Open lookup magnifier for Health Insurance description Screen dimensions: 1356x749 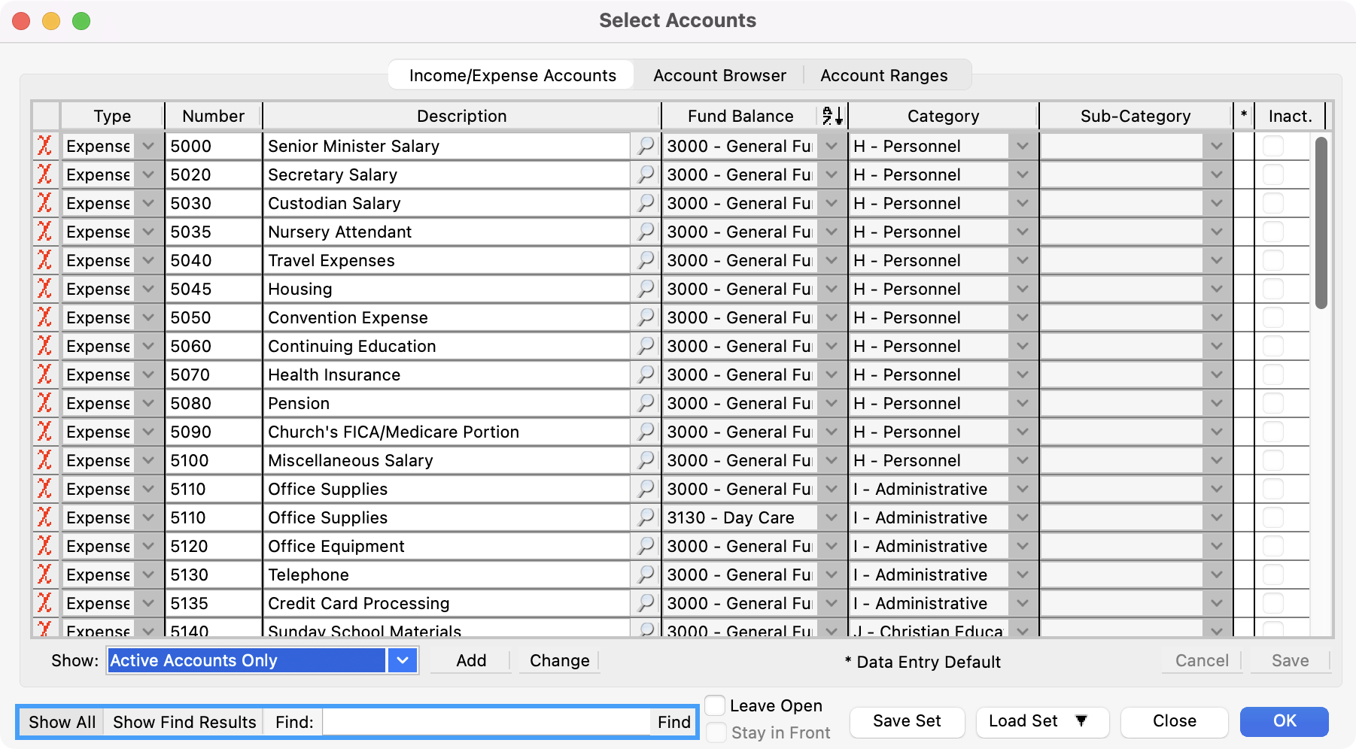[x=646, y=374]
